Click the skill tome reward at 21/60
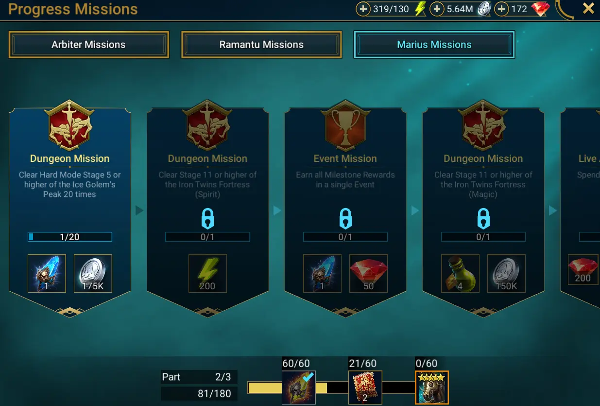This screenshot has height=406, width=600. 365,388
